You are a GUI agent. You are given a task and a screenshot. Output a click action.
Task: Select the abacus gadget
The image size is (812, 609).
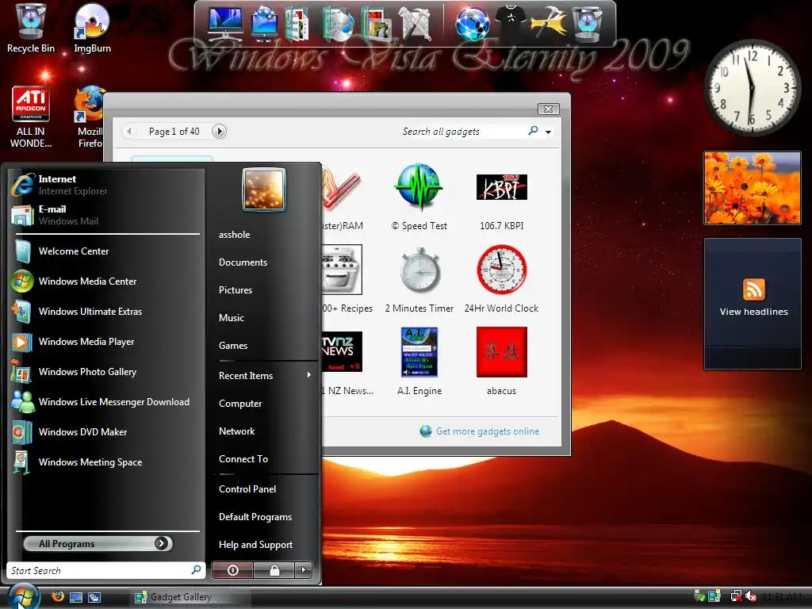point(501,362)
